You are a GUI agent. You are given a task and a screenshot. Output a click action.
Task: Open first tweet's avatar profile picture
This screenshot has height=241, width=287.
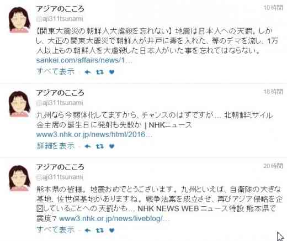click(20, 20)
